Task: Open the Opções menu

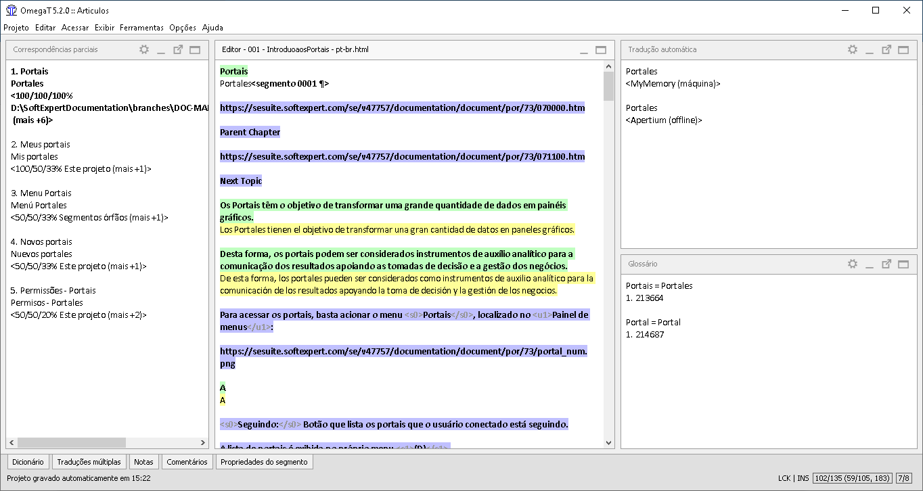Action: (x=183, y=28)
